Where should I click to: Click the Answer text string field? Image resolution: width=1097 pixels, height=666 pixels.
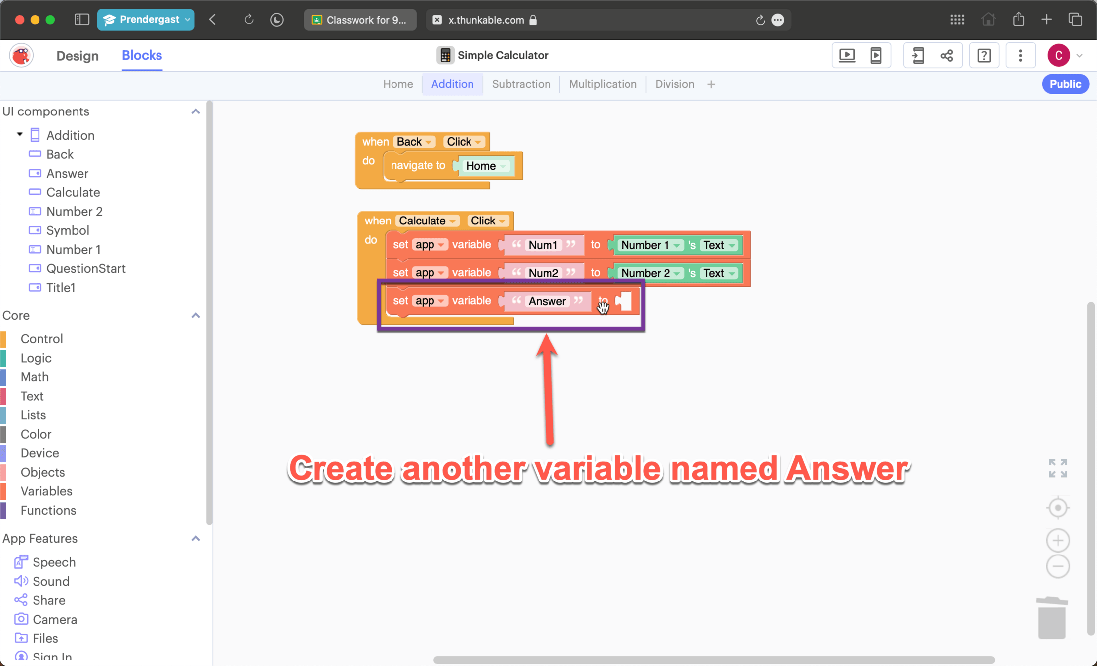pos(547,301)
